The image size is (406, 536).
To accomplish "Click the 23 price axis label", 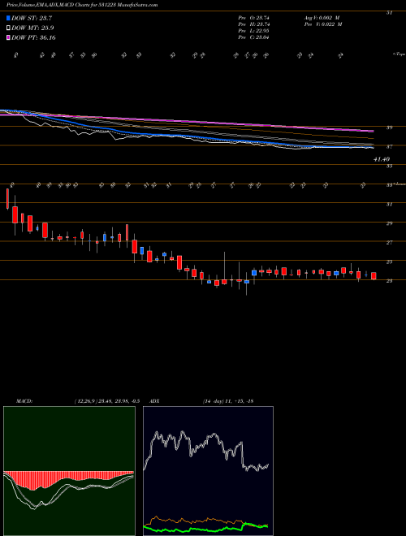I will point(389,281).
